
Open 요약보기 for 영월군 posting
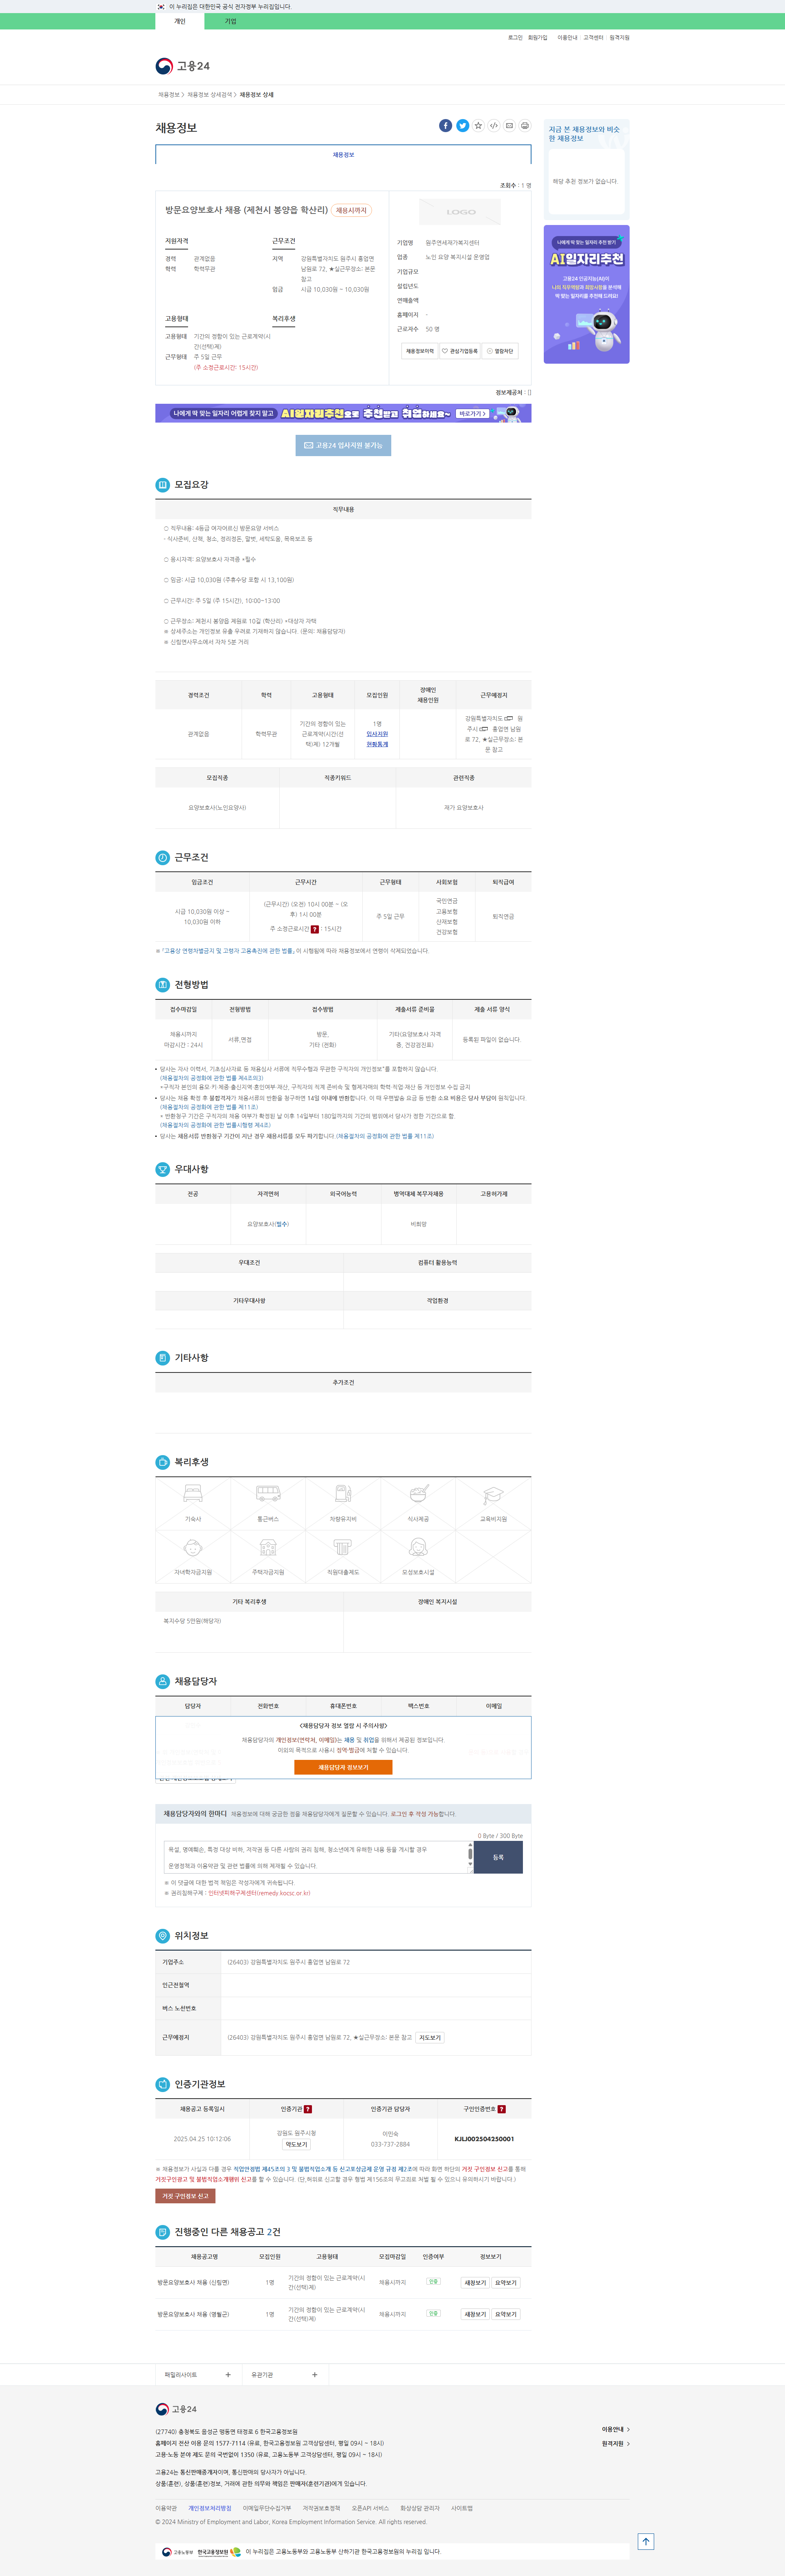click(x=506, y=2314)
